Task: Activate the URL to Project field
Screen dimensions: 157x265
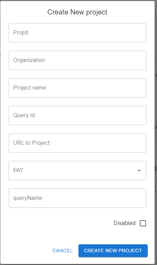Action: [x=77, y=143]
